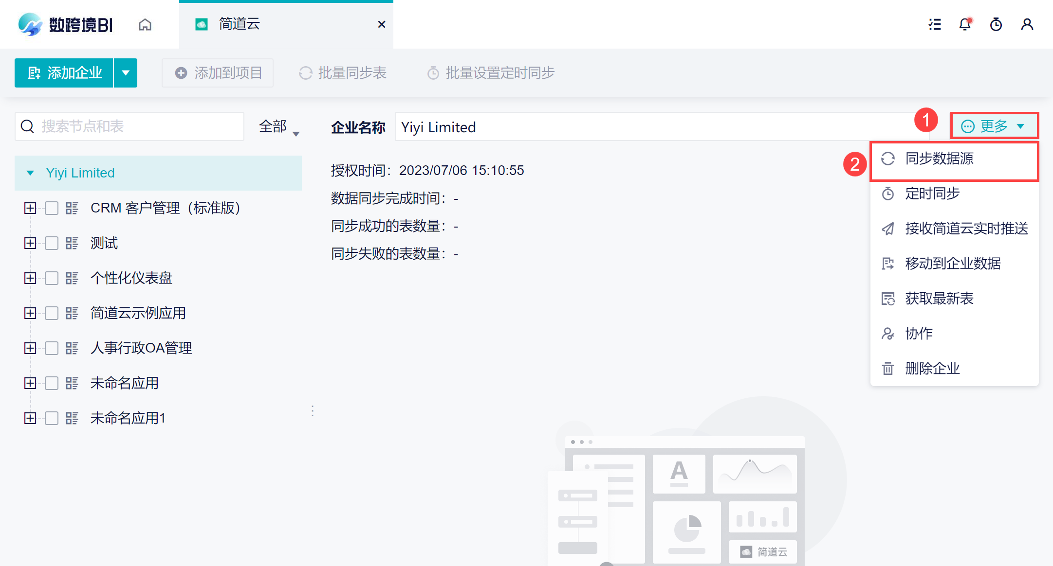
Task: Open the task list icon top right
Action: [934, 24]
